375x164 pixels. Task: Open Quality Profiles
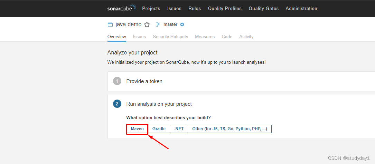tap(225, 8)
